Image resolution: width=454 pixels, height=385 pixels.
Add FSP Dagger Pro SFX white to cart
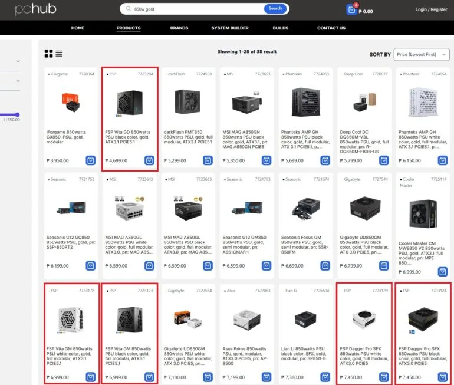pyautogui.click(x=384, y=377)
